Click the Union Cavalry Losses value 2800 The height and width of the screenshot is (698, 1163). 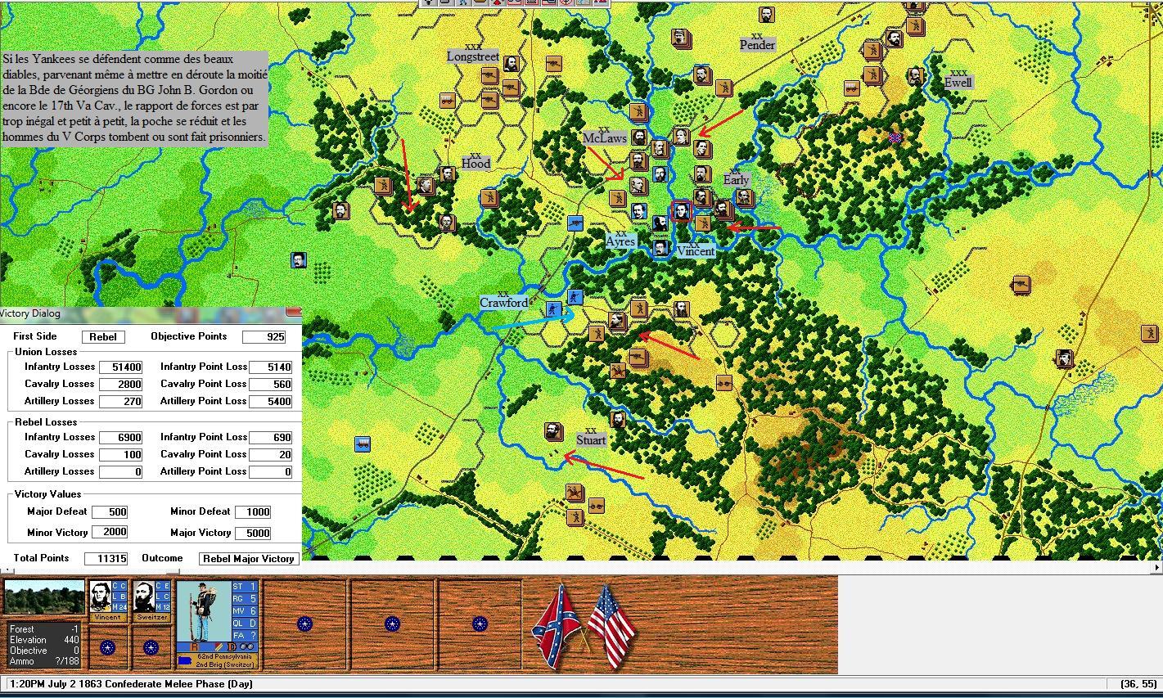point(121,385)
